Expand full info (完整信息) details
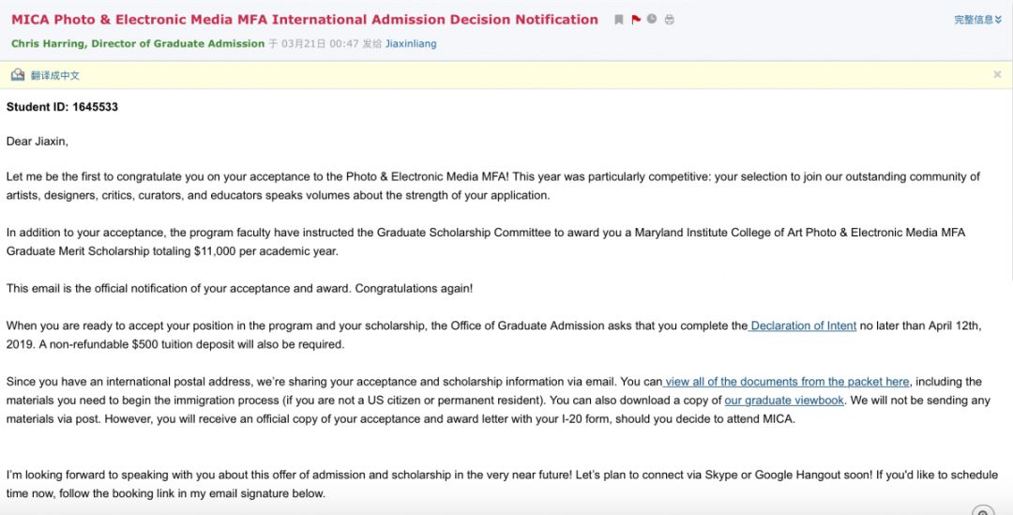1013x515 pixels. pos(974,20)
